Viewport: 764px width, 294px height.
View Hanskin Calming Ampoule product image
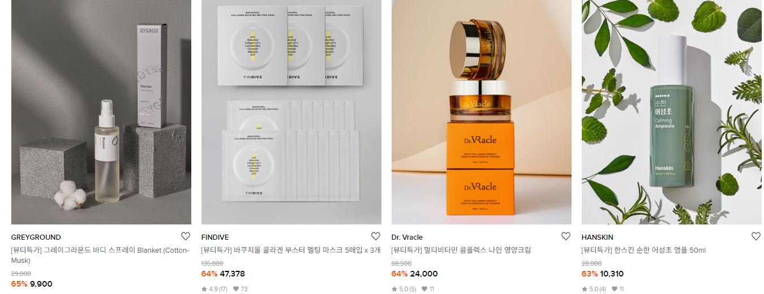pyautogui.click(x=672, y=112)
